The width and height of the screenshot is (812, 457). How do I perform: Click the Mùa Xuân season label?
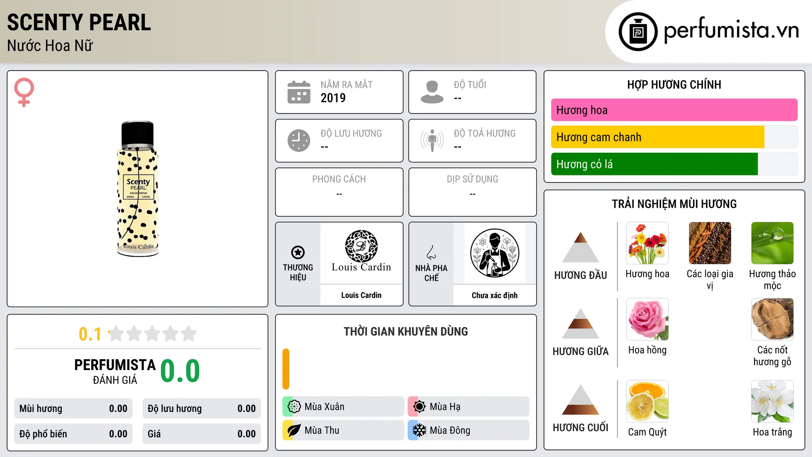(324, 407)
